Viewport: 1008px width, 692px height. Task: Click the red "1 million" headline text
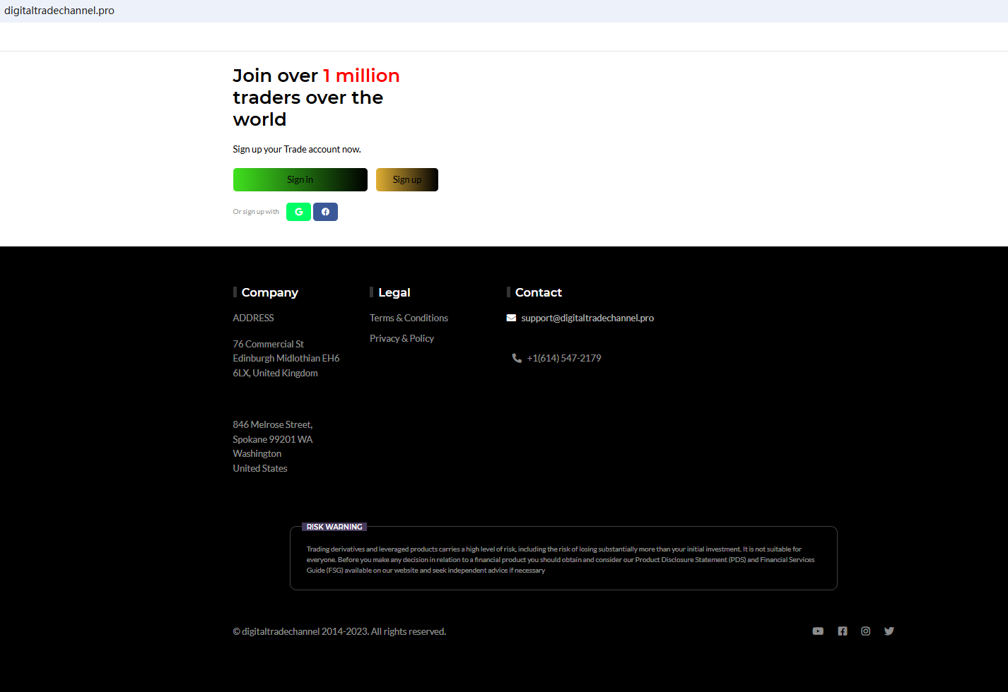tap(361, 76)
